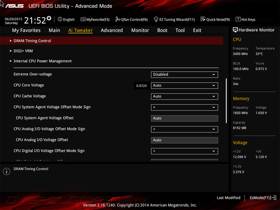Click the info icon in help area
The height and width of the screenshot is (210, 280).
click(x=7, y=171)
